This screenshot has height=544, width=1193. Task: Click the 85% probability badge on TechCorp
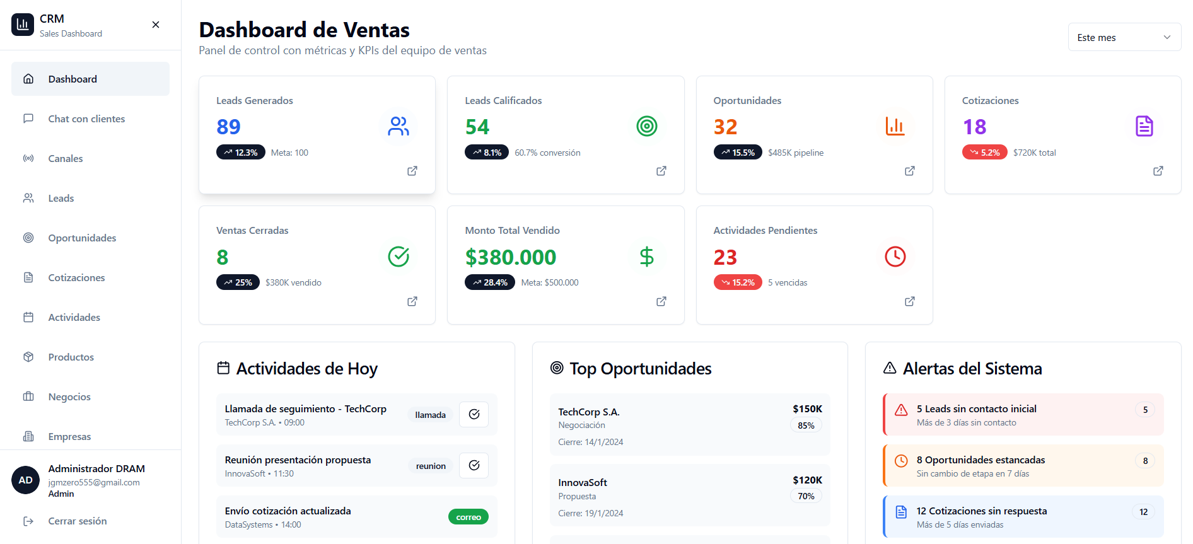point(805,425)
